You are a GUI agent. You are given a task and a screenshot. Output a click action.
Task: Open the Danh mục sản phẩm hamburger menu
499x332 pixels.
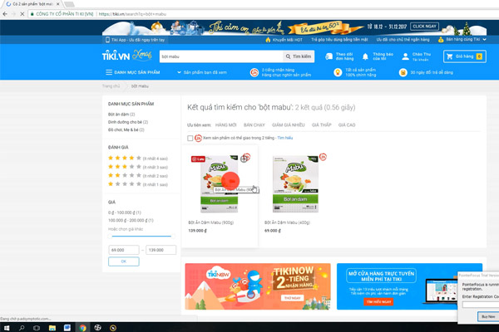point(133,72)
